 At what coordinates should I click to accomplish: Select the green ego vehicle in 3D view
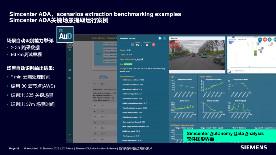pos(255,53)
